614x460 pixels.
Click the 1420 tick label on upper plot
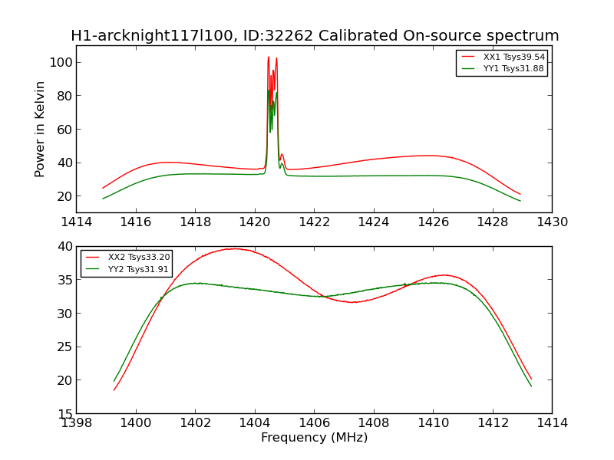[x=255, y=222]
